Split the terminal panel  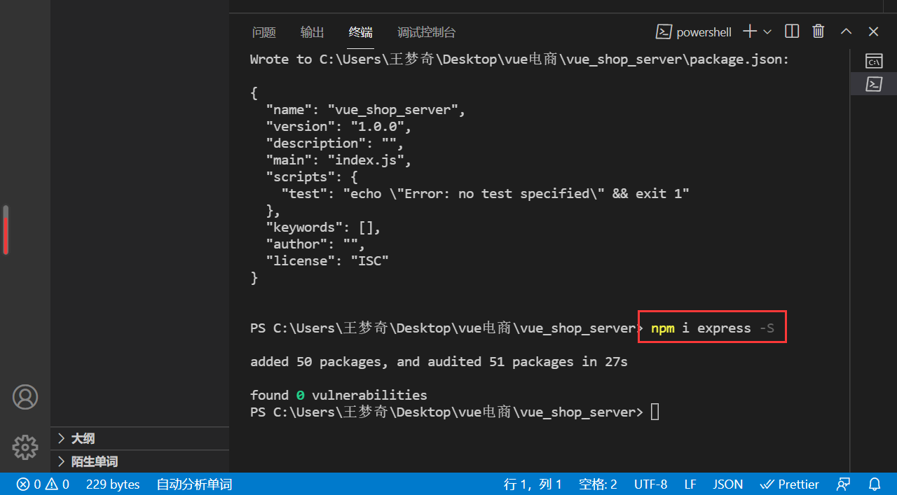pyautogui.click(x=792, y=32)
